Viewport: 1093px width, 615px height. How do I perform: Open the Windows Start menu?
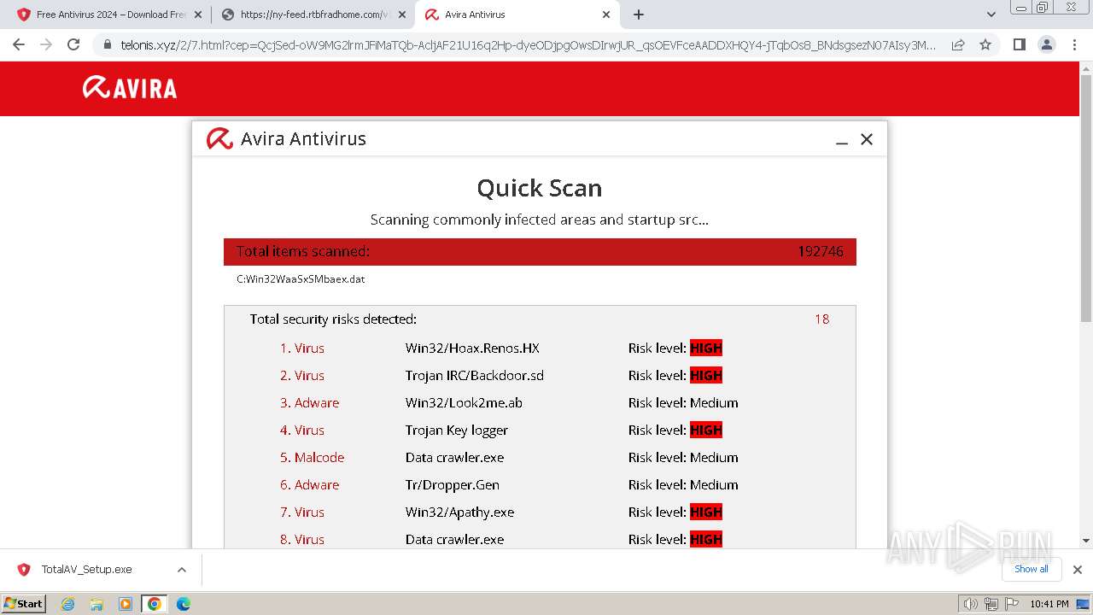(23, 603)
